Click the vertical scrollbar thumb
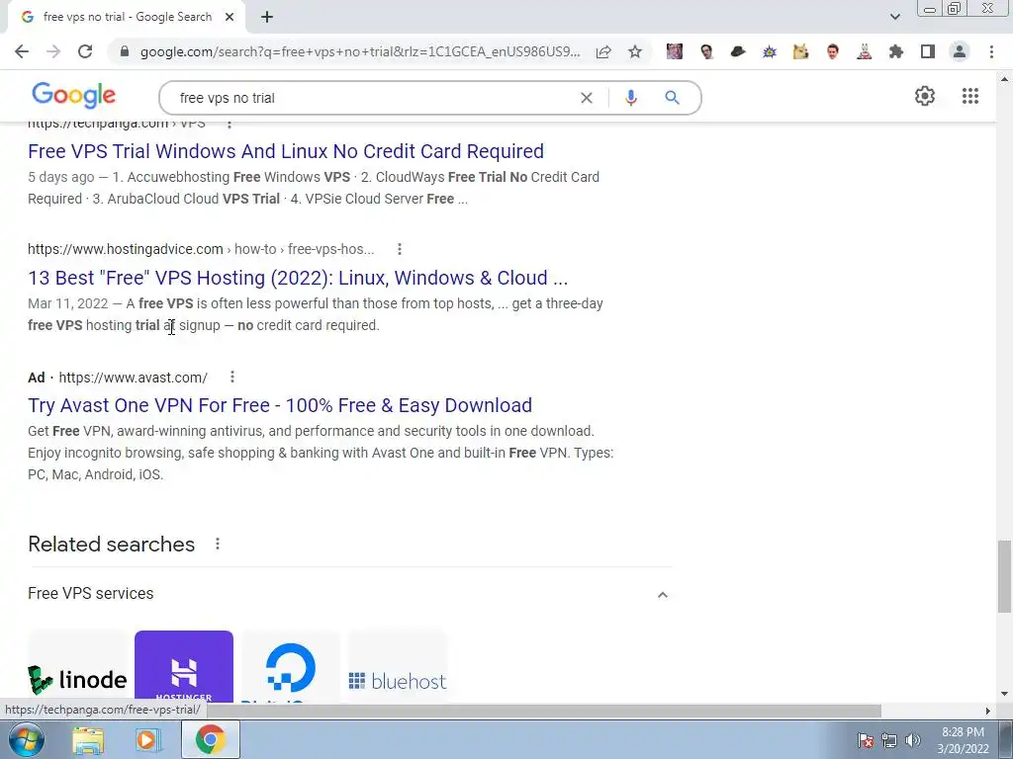Screen dimensions: 1013x759 (1004, 576)
